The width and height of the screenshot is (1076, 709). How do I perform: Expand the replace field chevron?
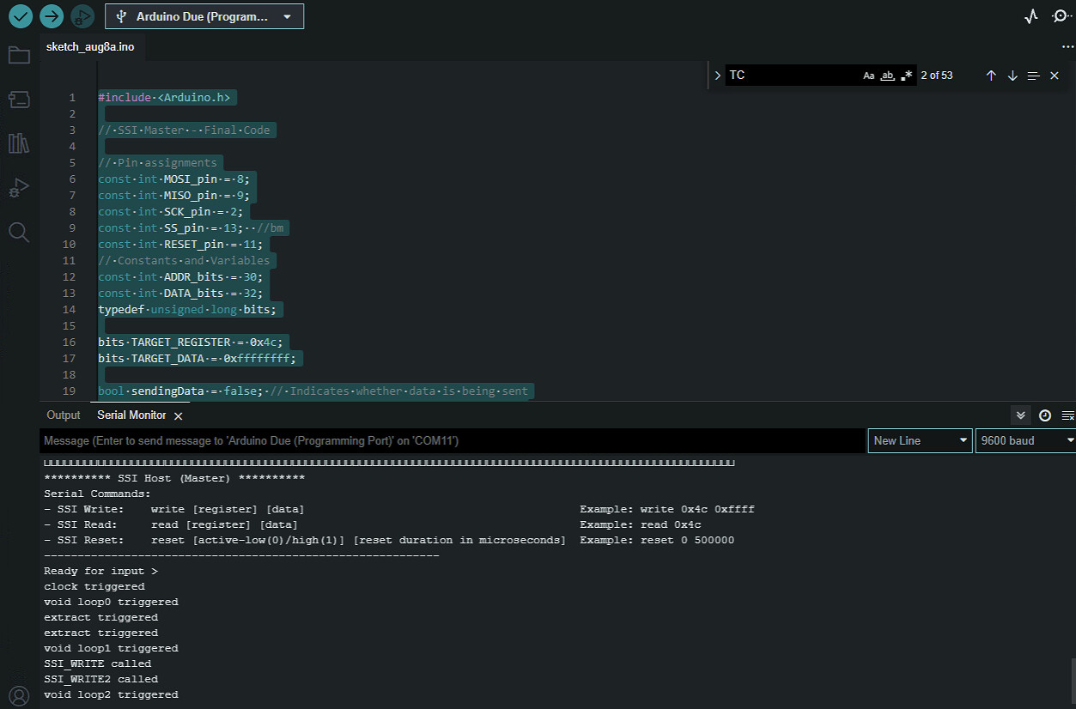[x=717, y=76]
